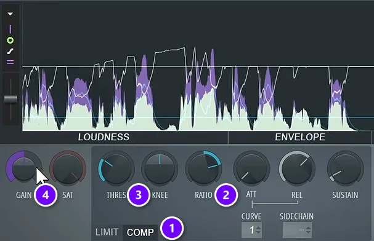Screen dimensions: 374x241
Task: Click the RATIO label text
Action: pyautogui.click(x=203, y=195)
